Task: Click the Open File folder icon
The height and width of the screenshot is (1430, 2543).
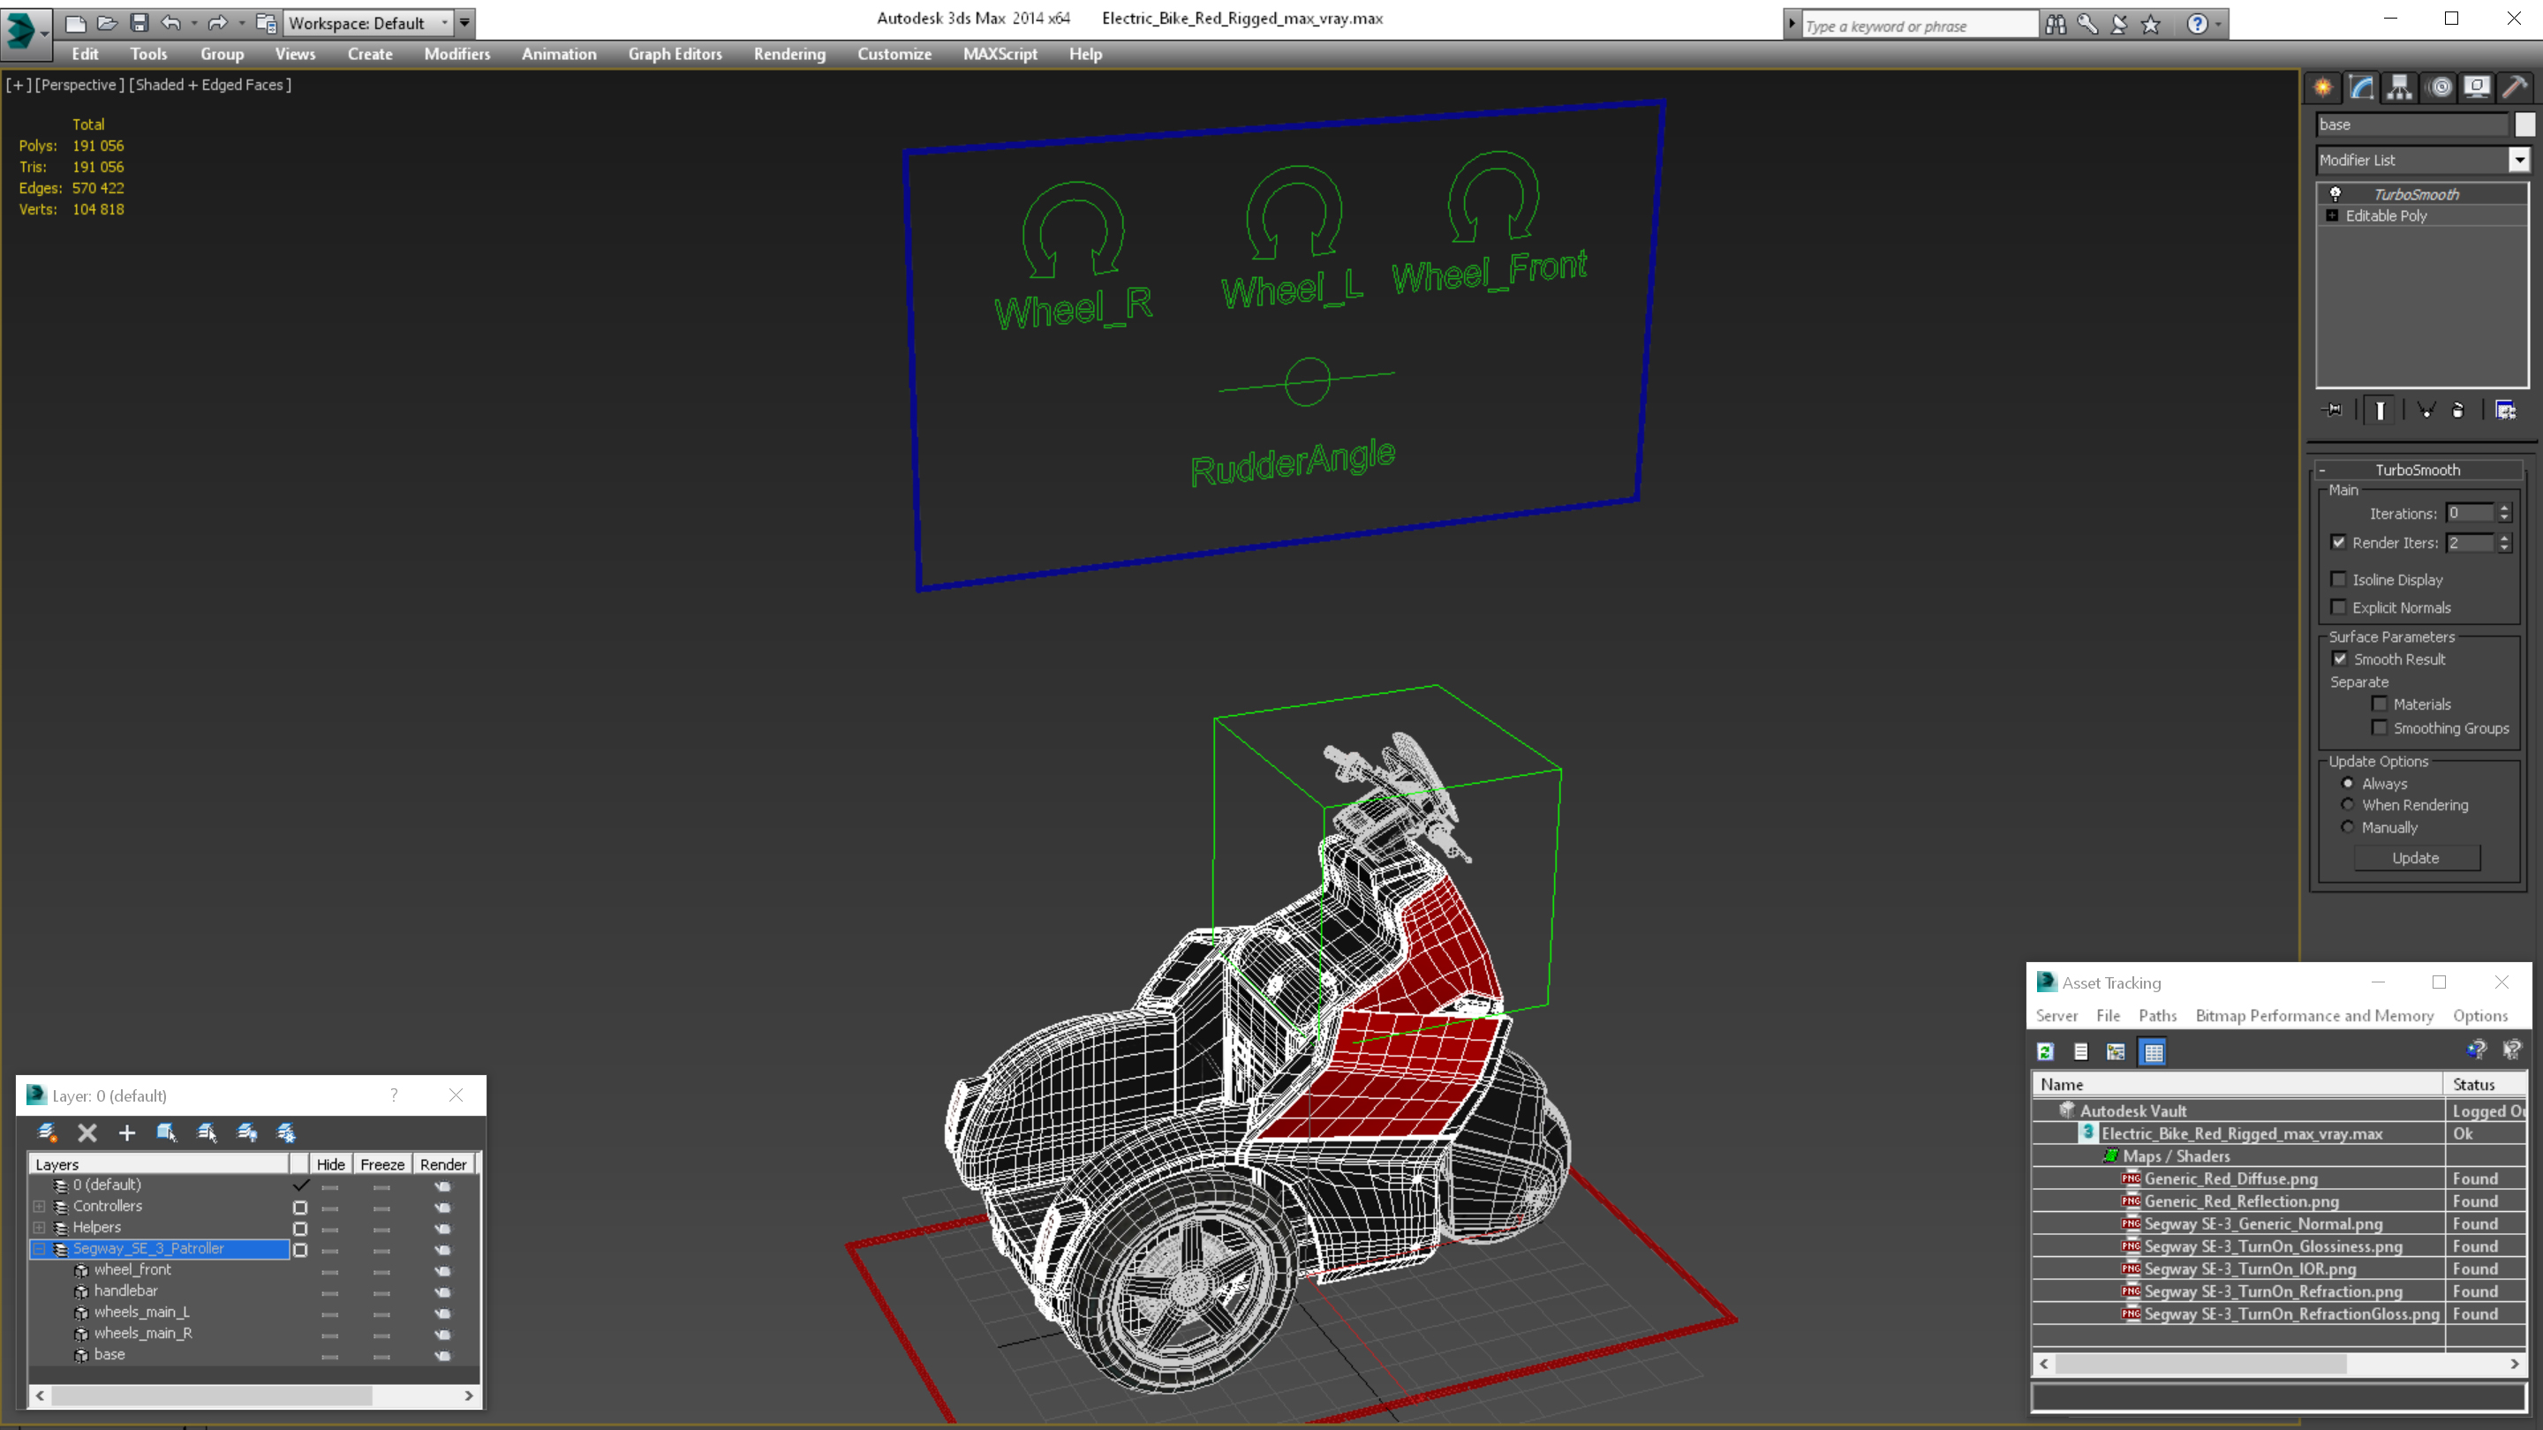Action: pos(107,23)
